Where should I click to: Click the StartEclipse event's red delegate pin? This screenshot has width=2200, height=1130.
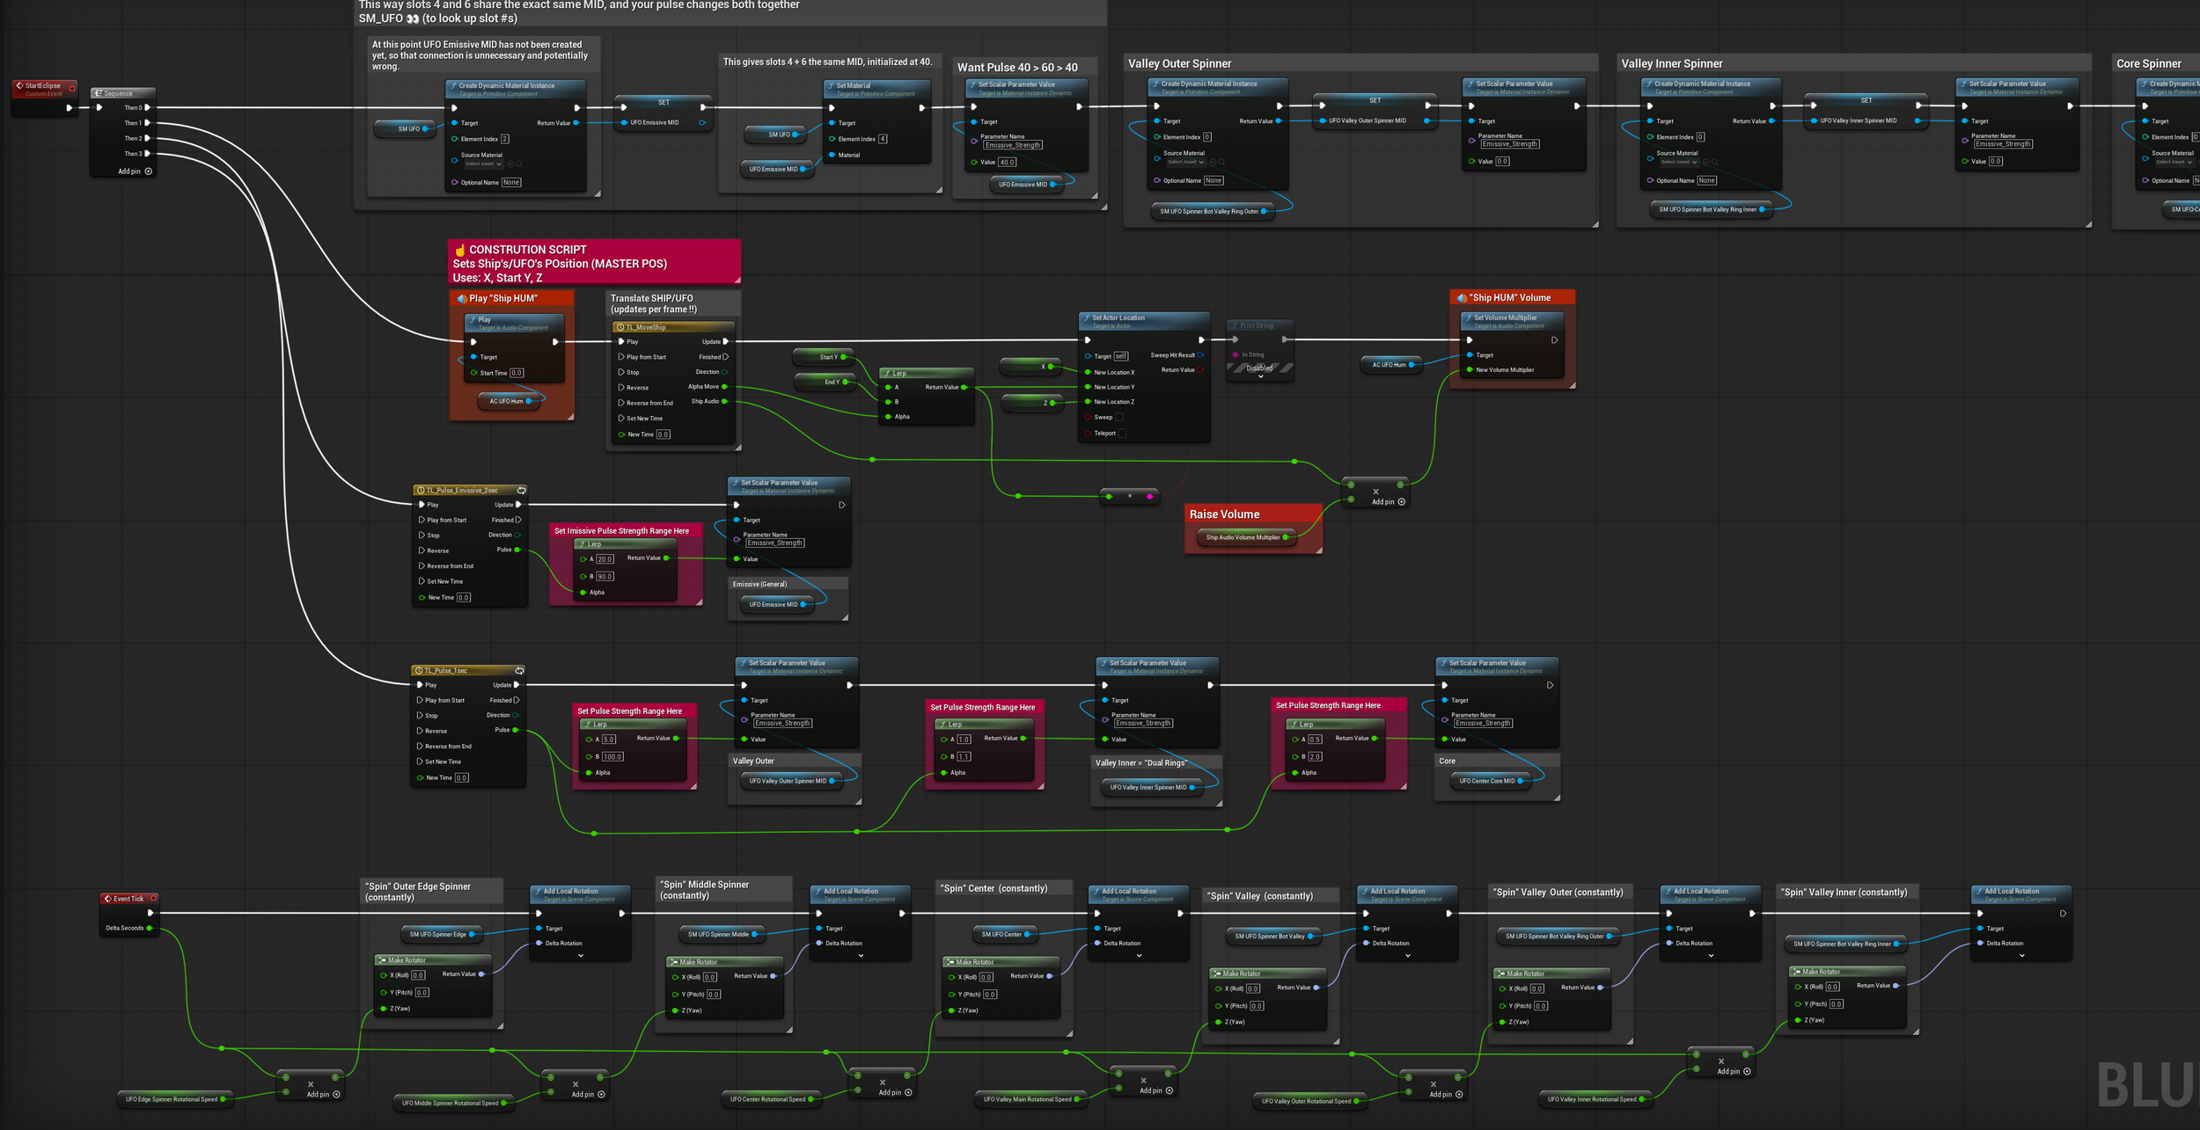(72, 88)
